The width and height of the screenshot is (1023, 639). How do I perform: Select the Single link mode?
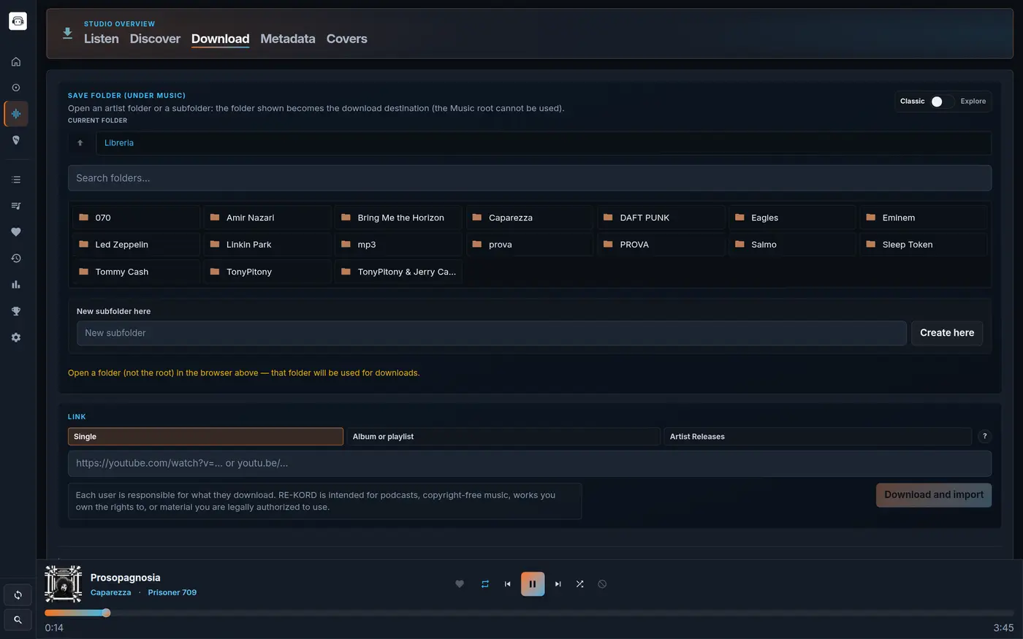[205, 437]
